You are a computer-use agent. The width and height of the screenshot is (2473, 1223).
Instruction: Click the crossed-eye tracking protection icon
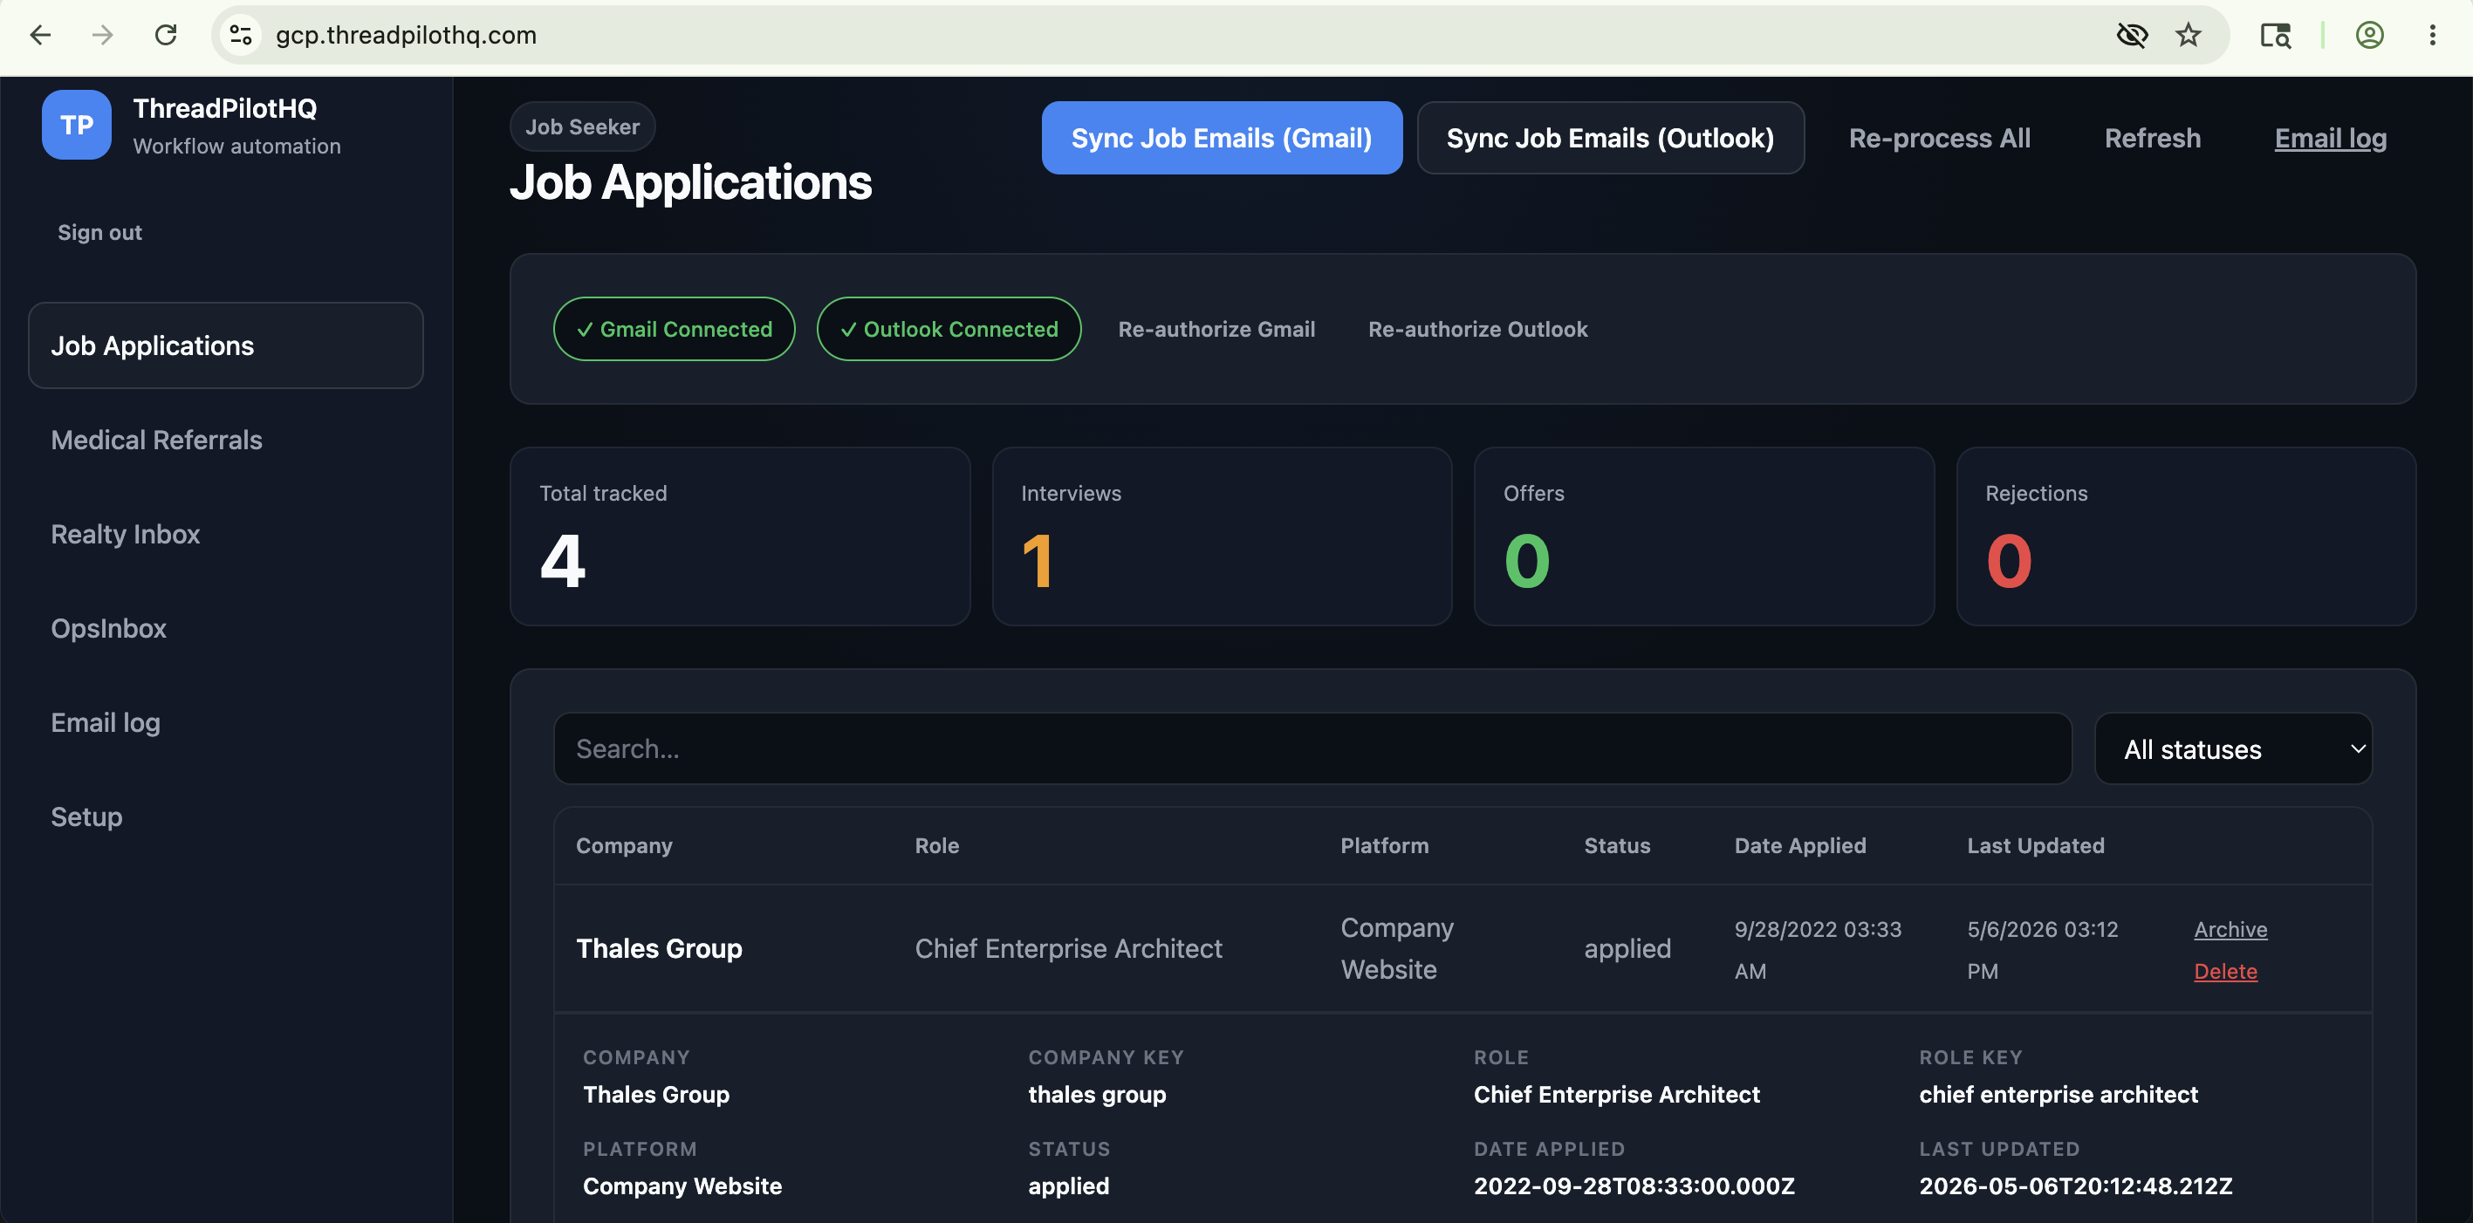pos(2131,36)
